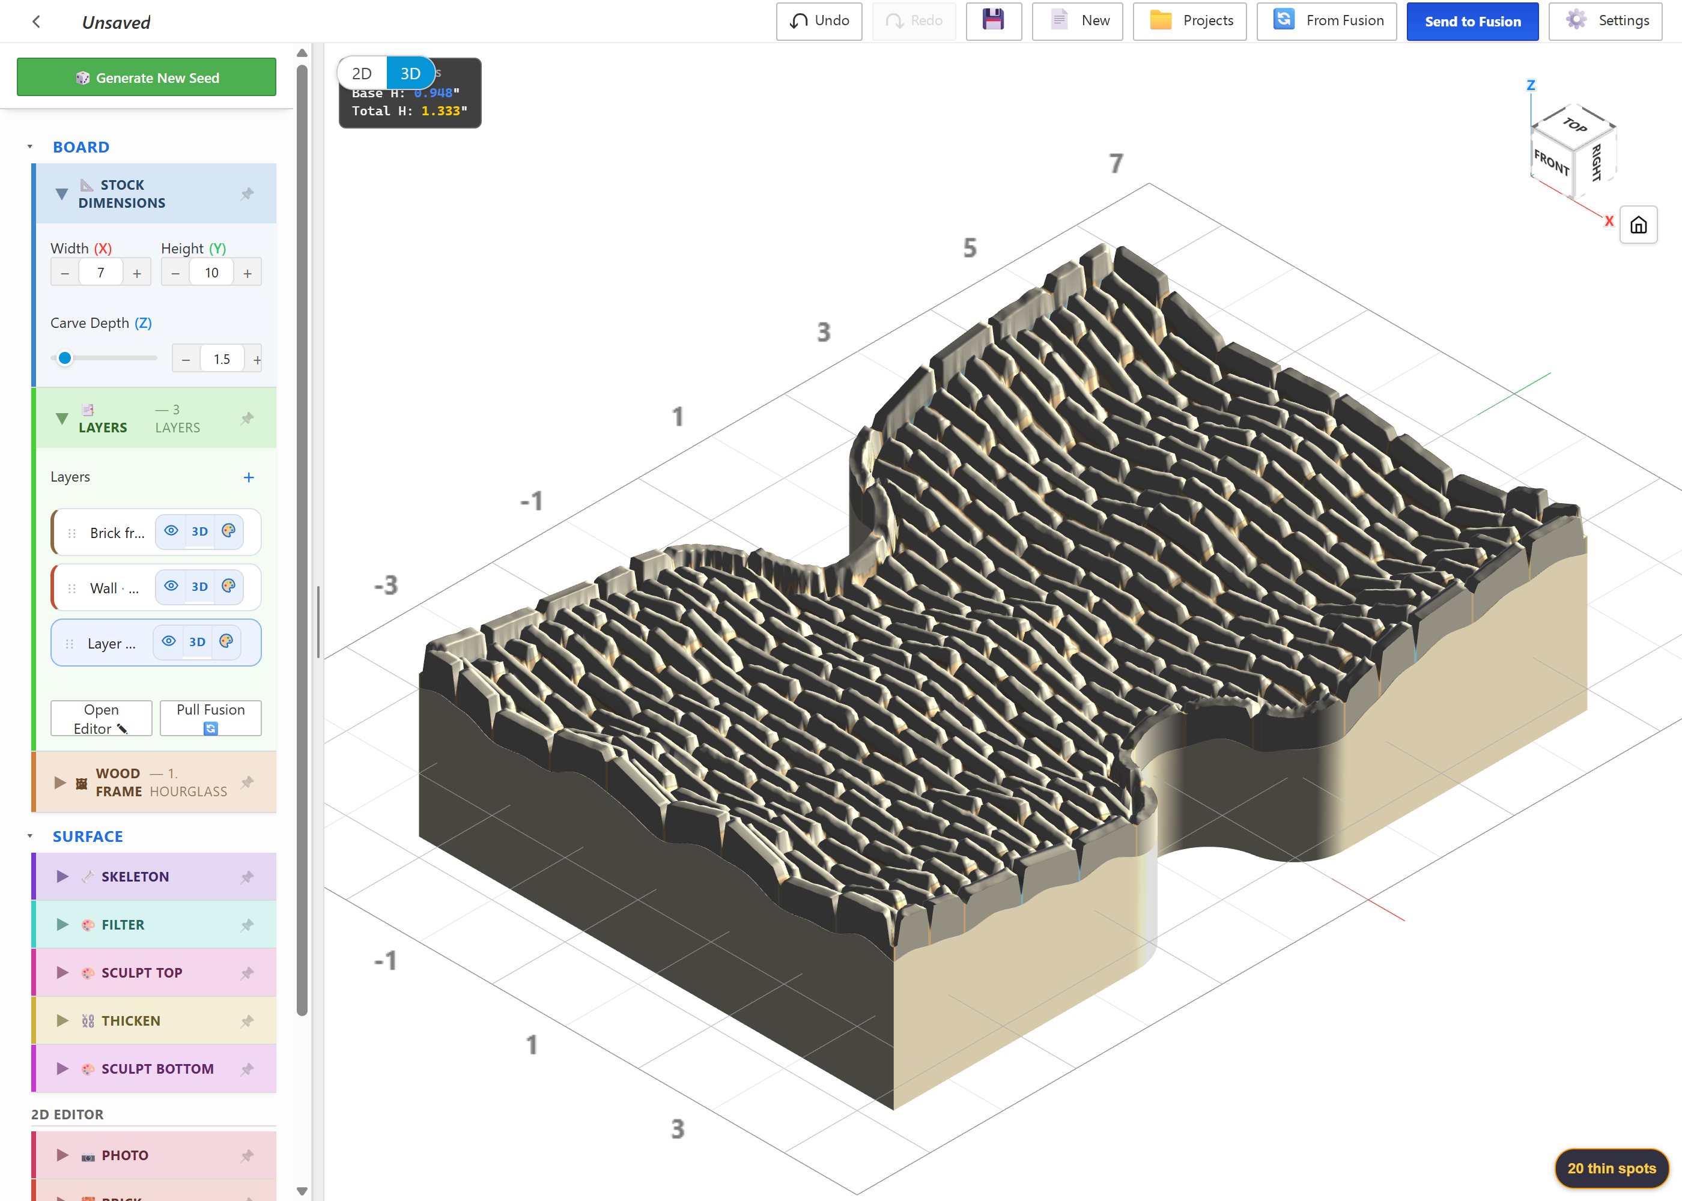Adjust the Carve Depth slider handle
This screenshot has width=1682, height=1201.
pos(65,358)
